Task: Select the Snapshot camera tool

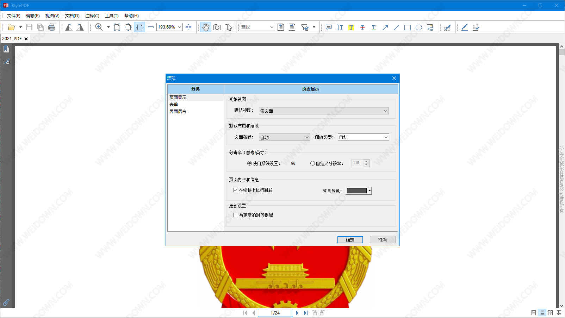Action: (x=217, y=27)
